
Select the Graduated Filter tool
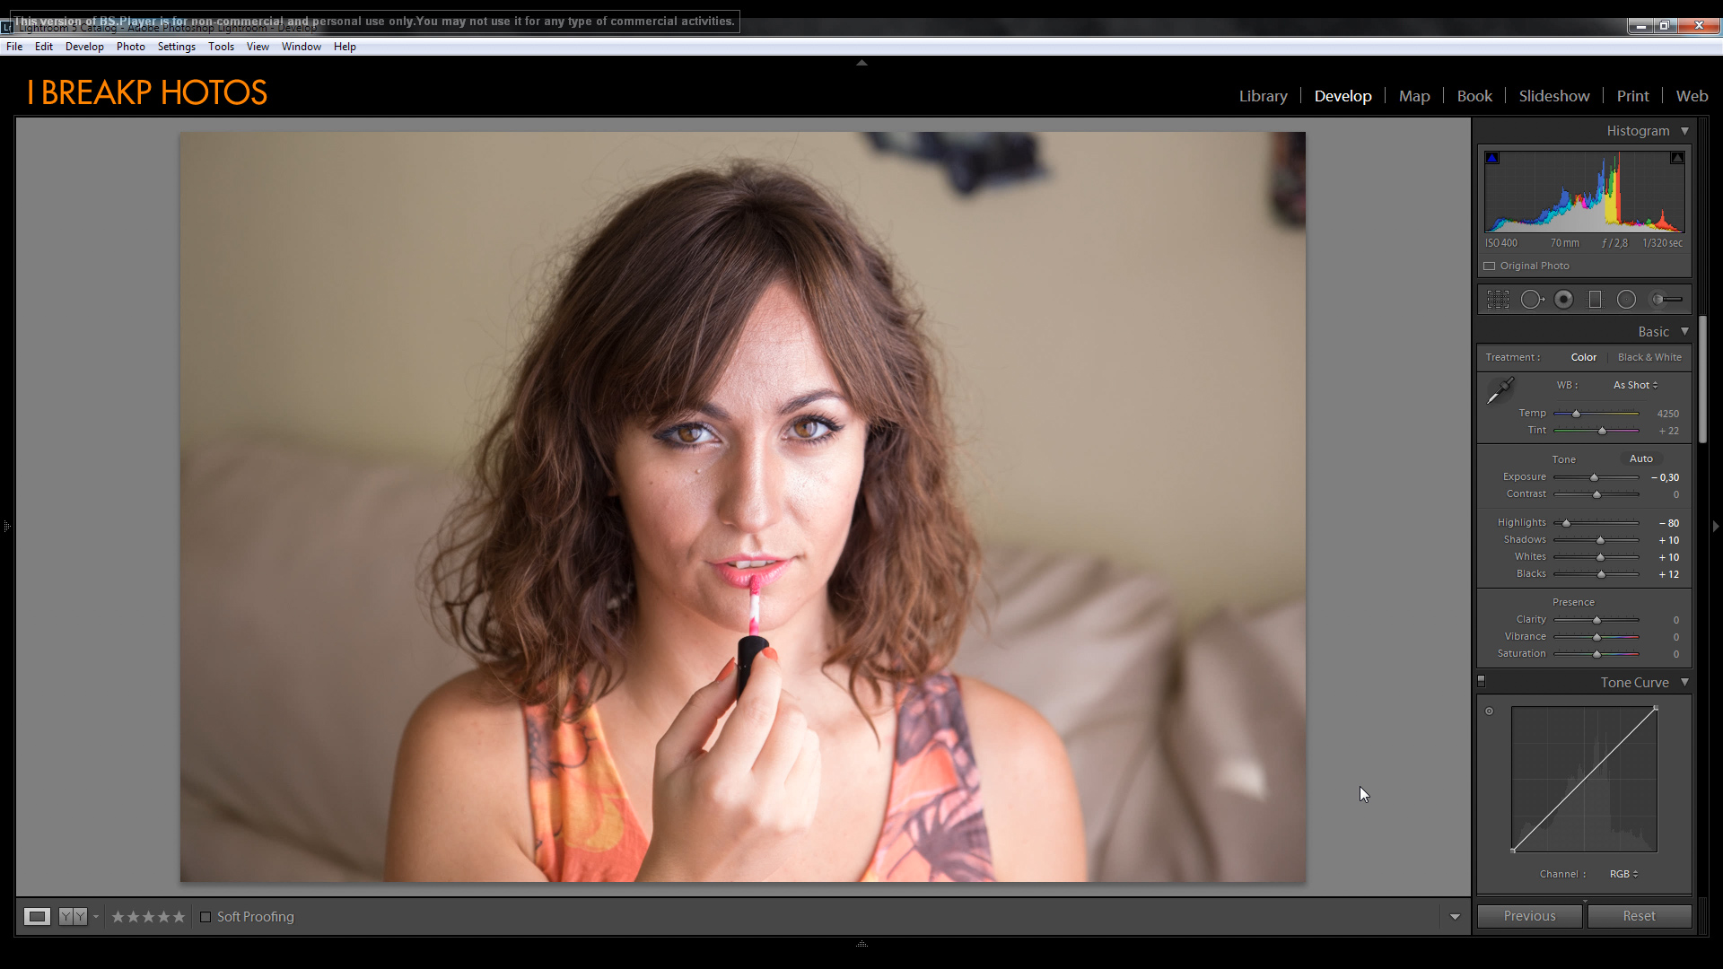coord(1595,300)
